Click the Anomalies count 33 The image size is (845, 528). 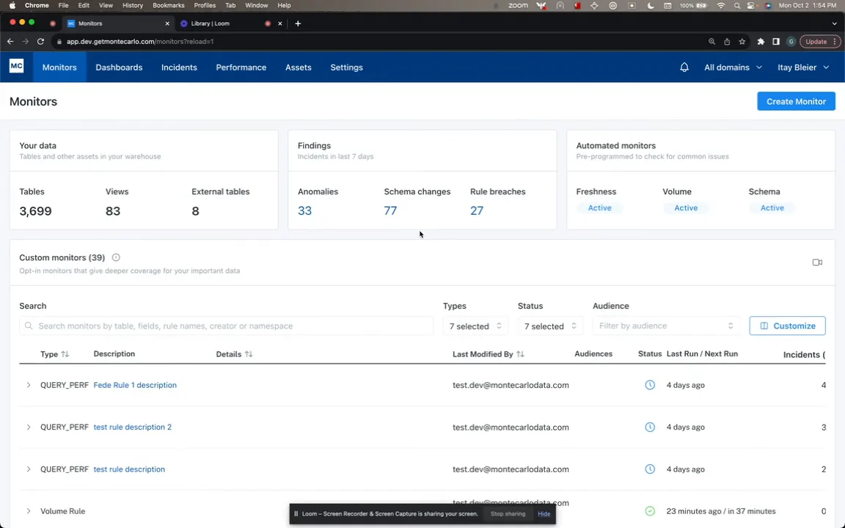click(304, 210)
